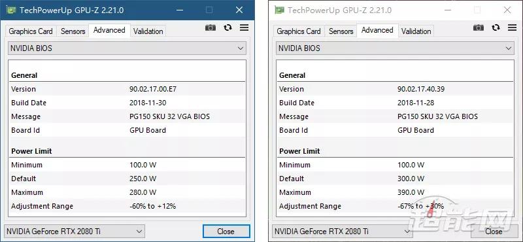Click build date 2018-11-30
The width and height of the screenshot is (523, 242).
(x=148, y=103)
